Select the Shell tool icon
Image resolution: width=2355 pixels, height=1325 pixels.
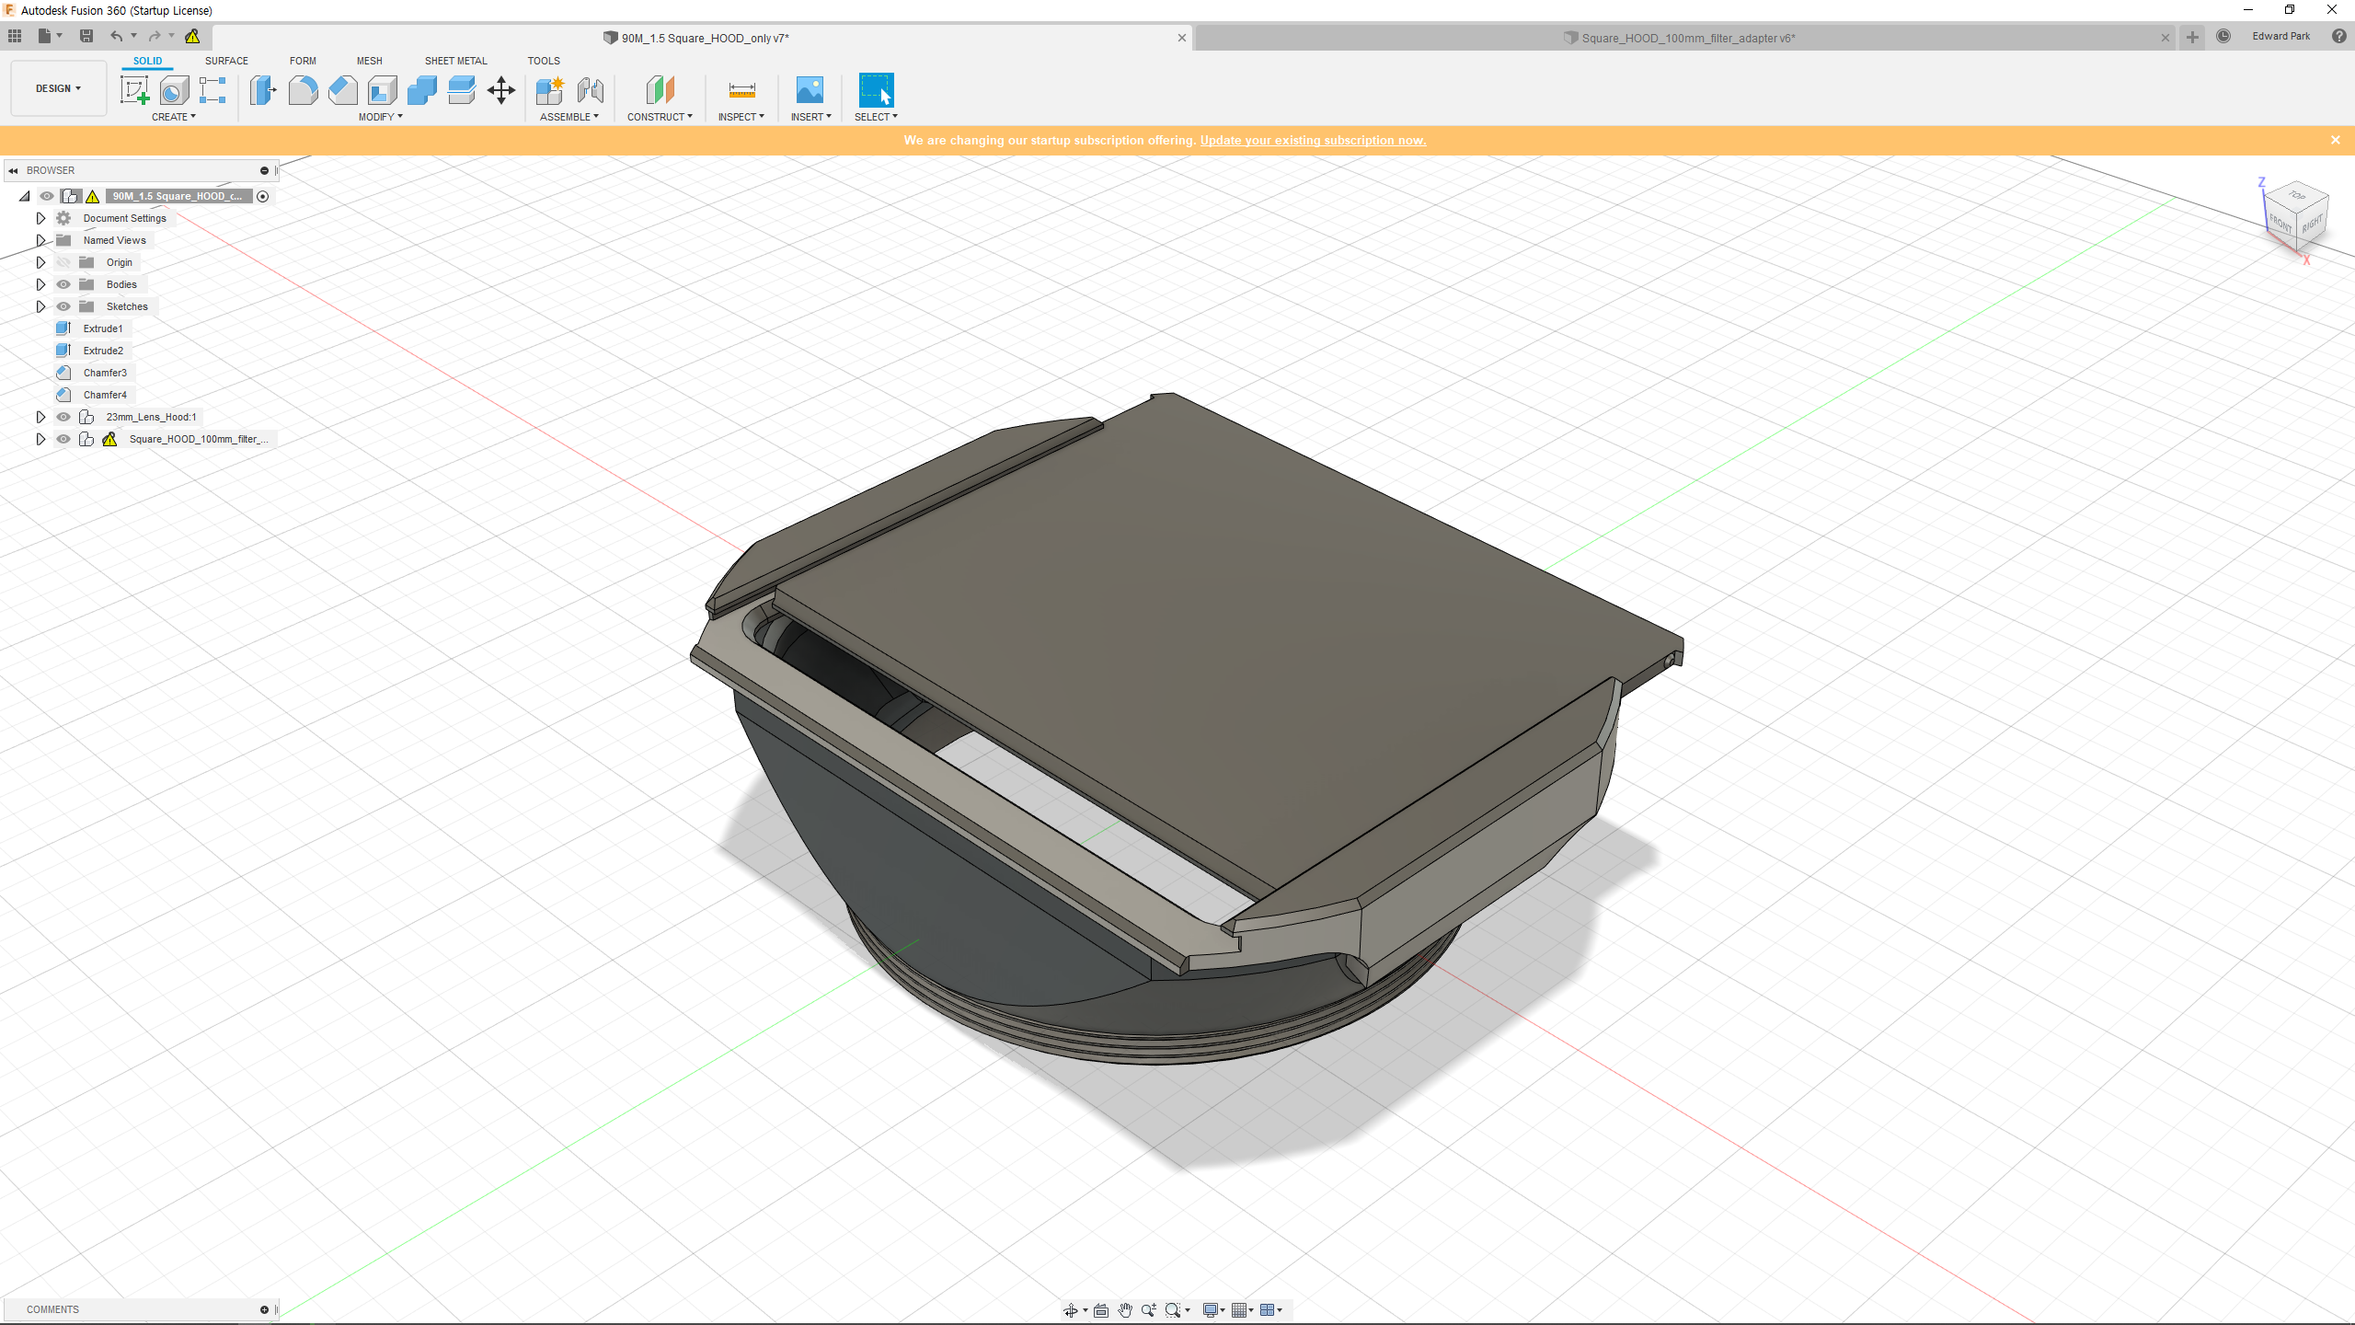pyautogui.click(x=383, y=90)
